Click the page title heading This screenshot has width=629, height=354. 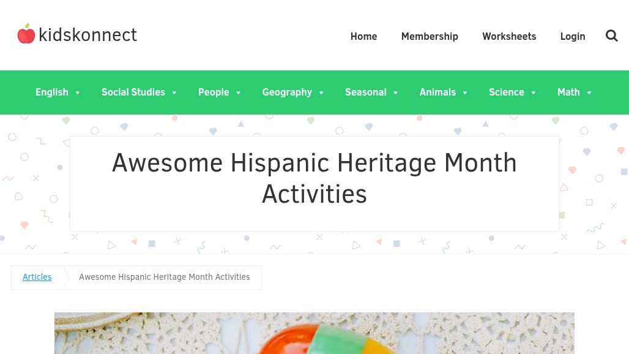[314, 178]
